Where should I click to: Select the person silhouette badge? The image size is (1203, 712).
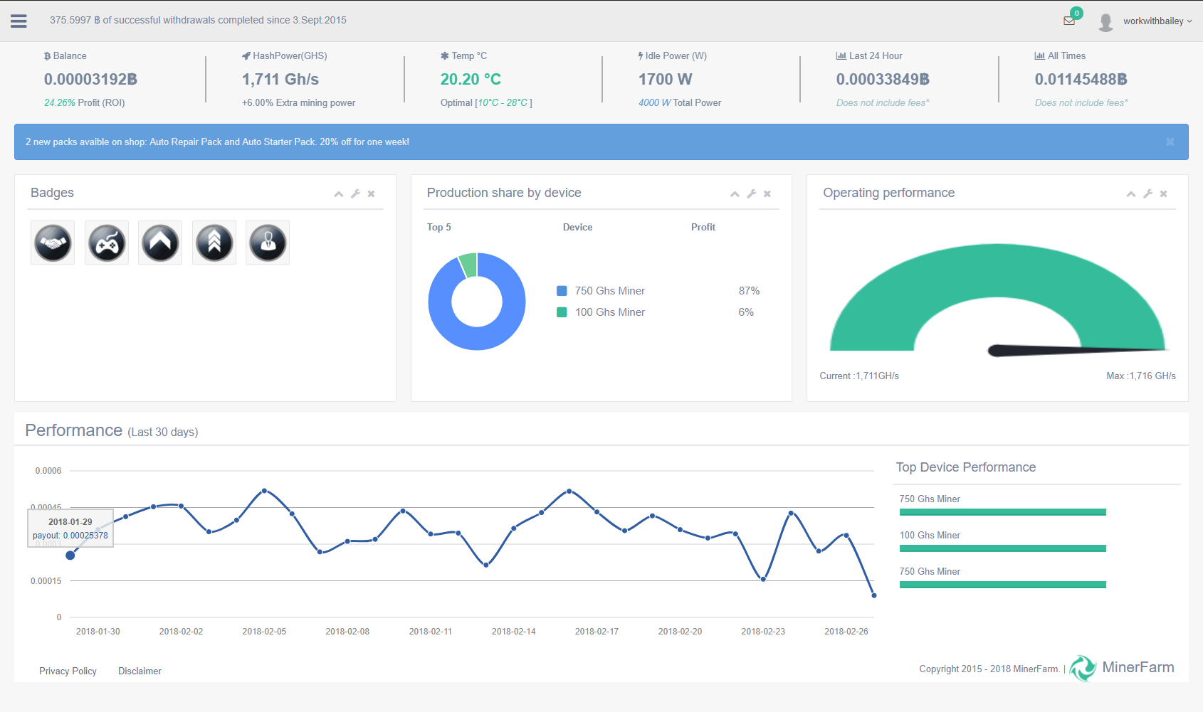(268, 243)
